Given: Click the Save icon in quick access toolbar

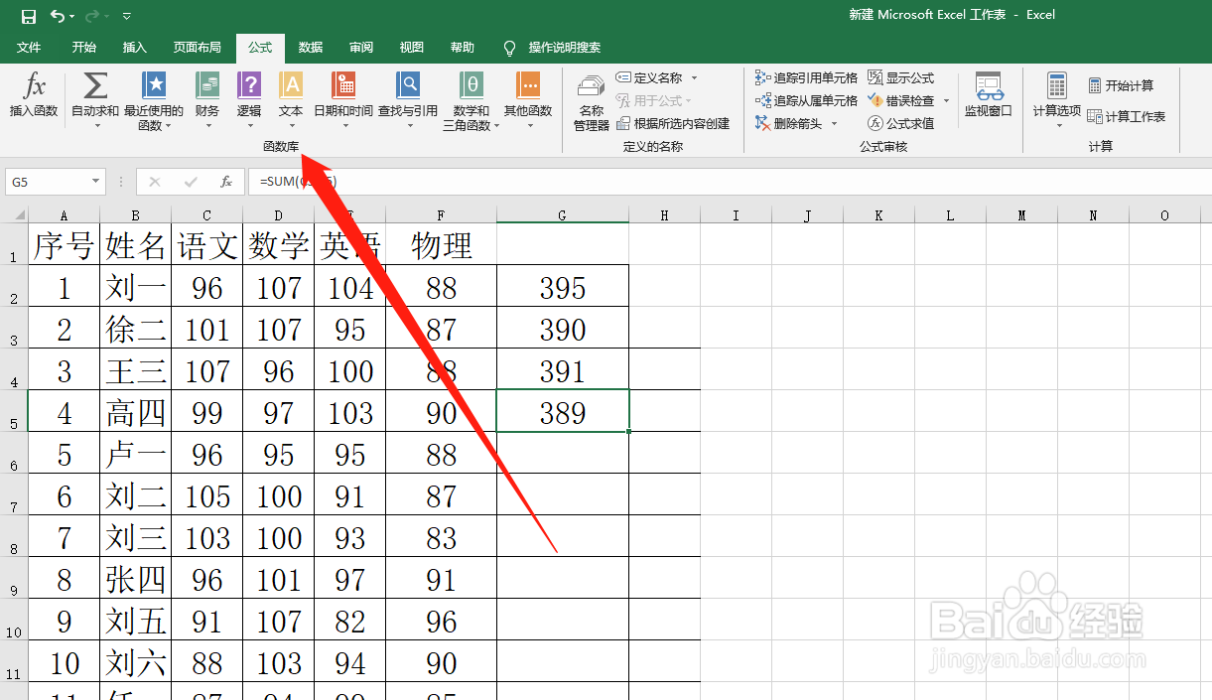Looking at the screenshot, I should 28,16.
